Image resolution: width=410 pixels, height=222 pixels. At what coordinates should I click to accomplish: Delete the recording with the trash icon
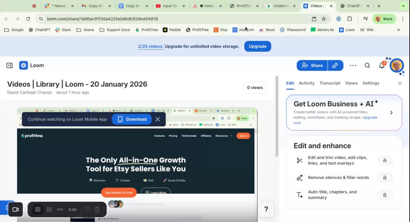[x=97, y=210]
